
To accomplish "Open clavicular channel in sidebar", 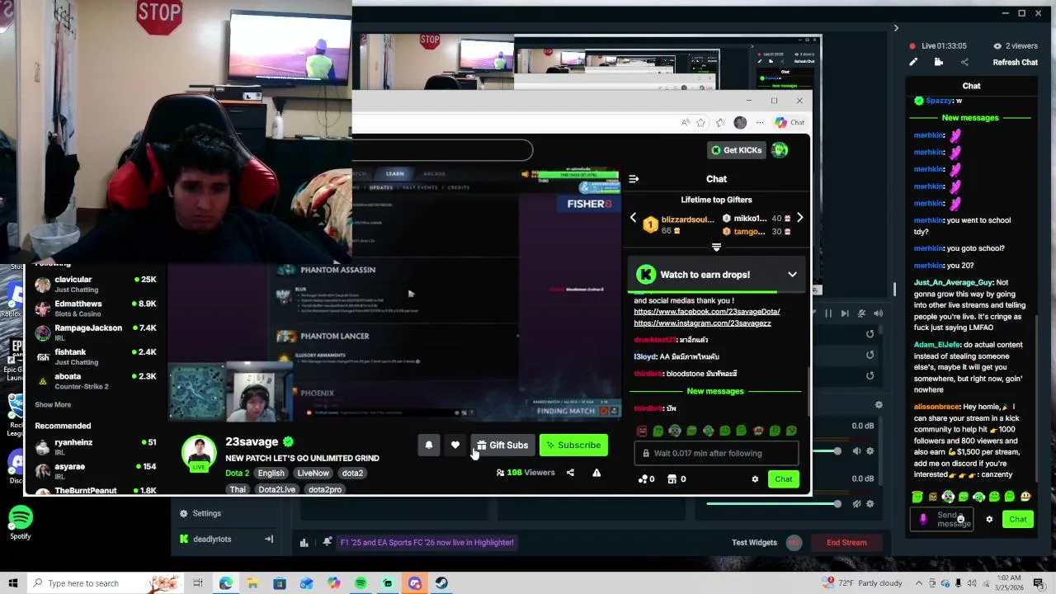I will coord(95,285).
